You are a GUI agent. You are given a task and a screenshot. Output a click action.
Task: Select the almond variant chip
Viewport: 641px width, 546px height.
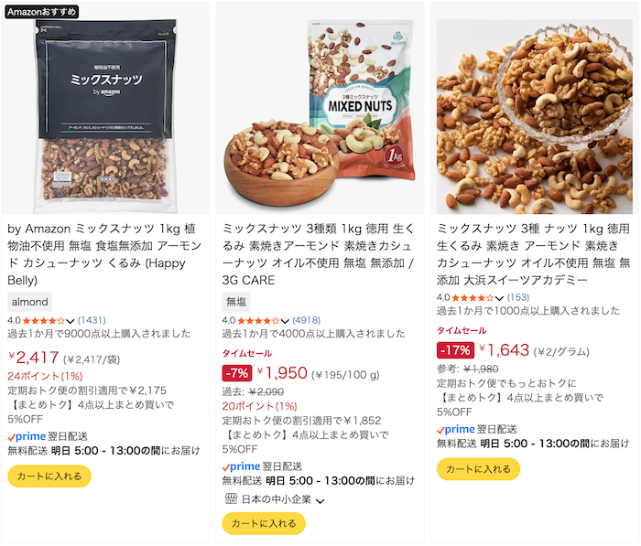point(30,302)
